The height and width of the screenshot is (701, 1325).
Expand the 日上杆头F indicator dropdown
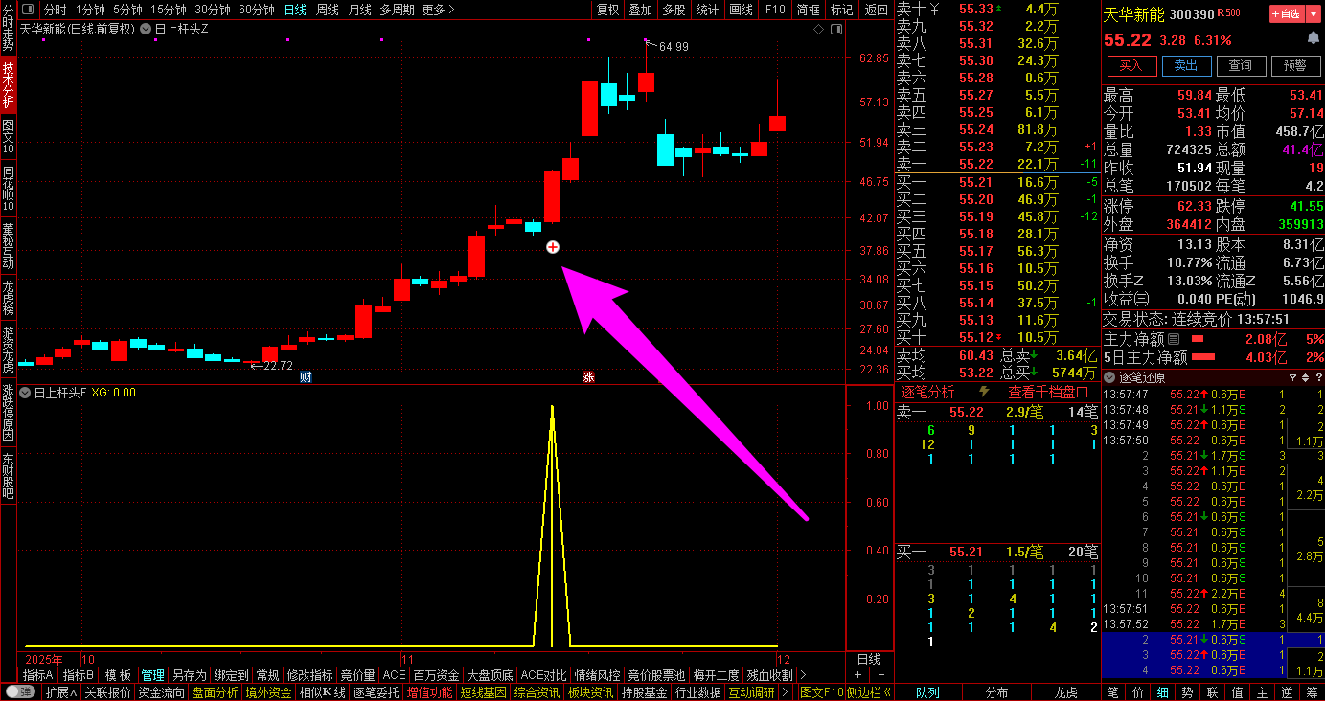pyautogui.click(x=26, y=393)
